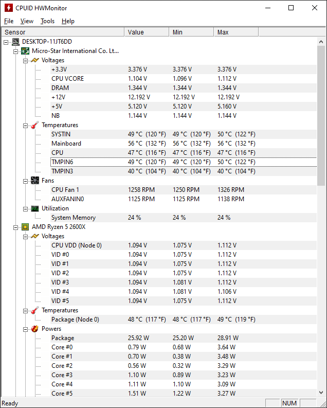Click the vertical scrollbar down arrow
Screen dimensions: 327x408
[x=321, y=393]
